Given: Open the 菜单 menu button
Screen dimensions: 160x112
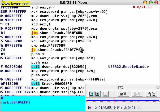Looking at the screenshot, I should [123, 94].
